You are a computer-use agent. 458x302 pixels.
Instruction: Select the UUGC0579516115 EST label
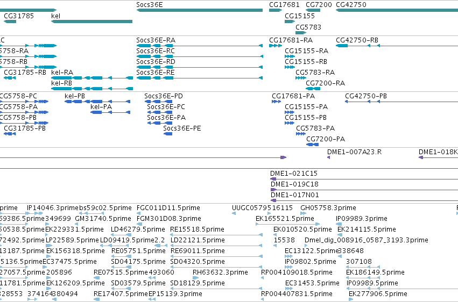[262, 208]
